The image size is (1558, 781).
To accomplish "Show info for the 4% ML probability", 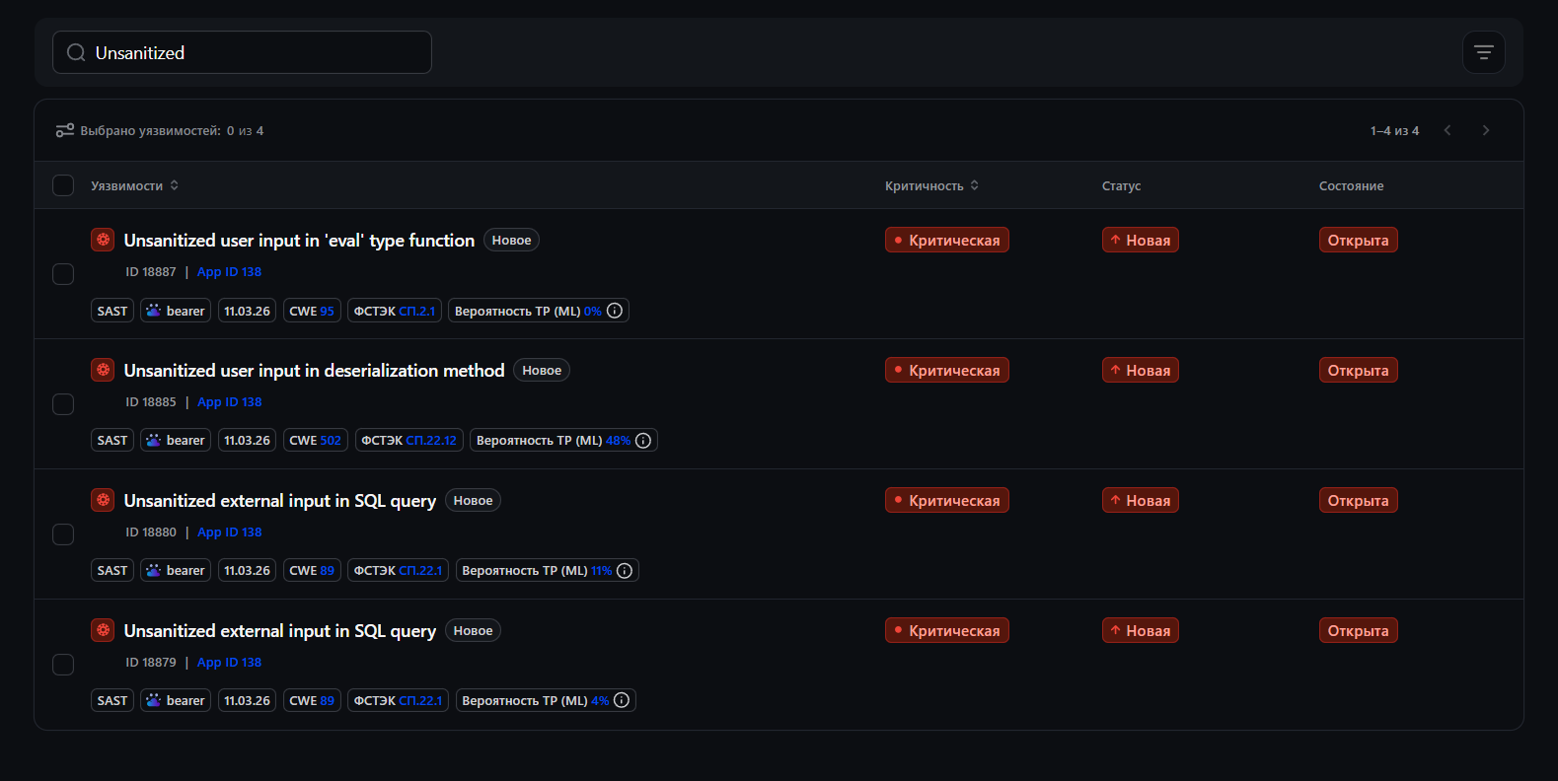I will pos(622,700).
